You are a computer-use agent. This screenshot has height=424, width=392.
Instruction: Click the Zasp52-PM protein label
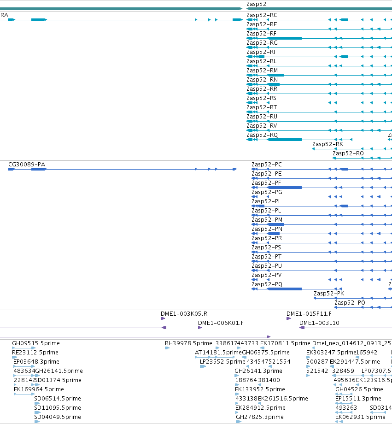267,219
